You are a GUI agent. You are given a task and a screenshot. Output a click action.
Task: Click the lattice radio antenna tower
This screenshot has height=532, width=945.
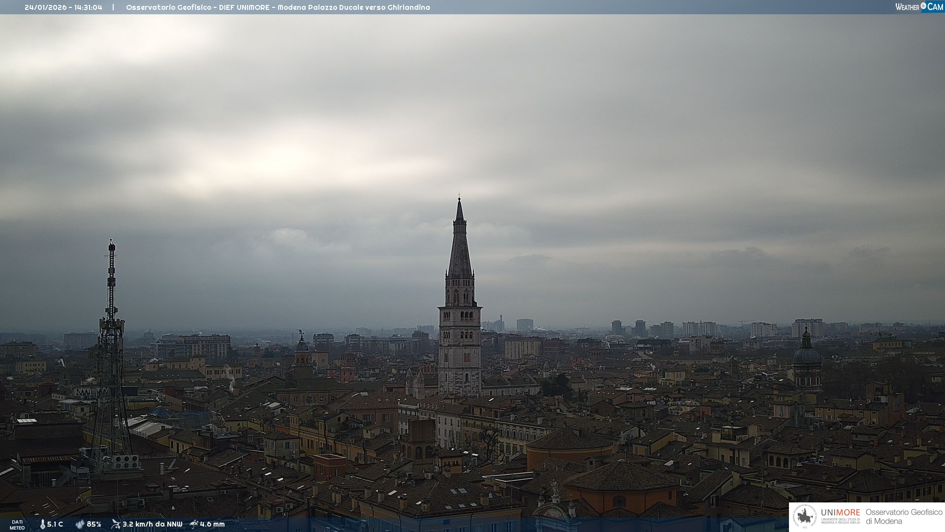coord(111,345)
